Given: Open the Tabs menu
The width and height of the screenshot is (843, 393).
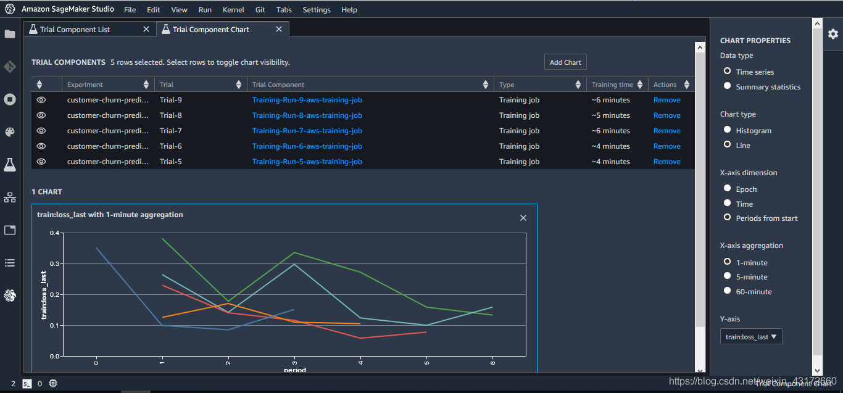Looking at the screenshot, I should tap(284, 10).
